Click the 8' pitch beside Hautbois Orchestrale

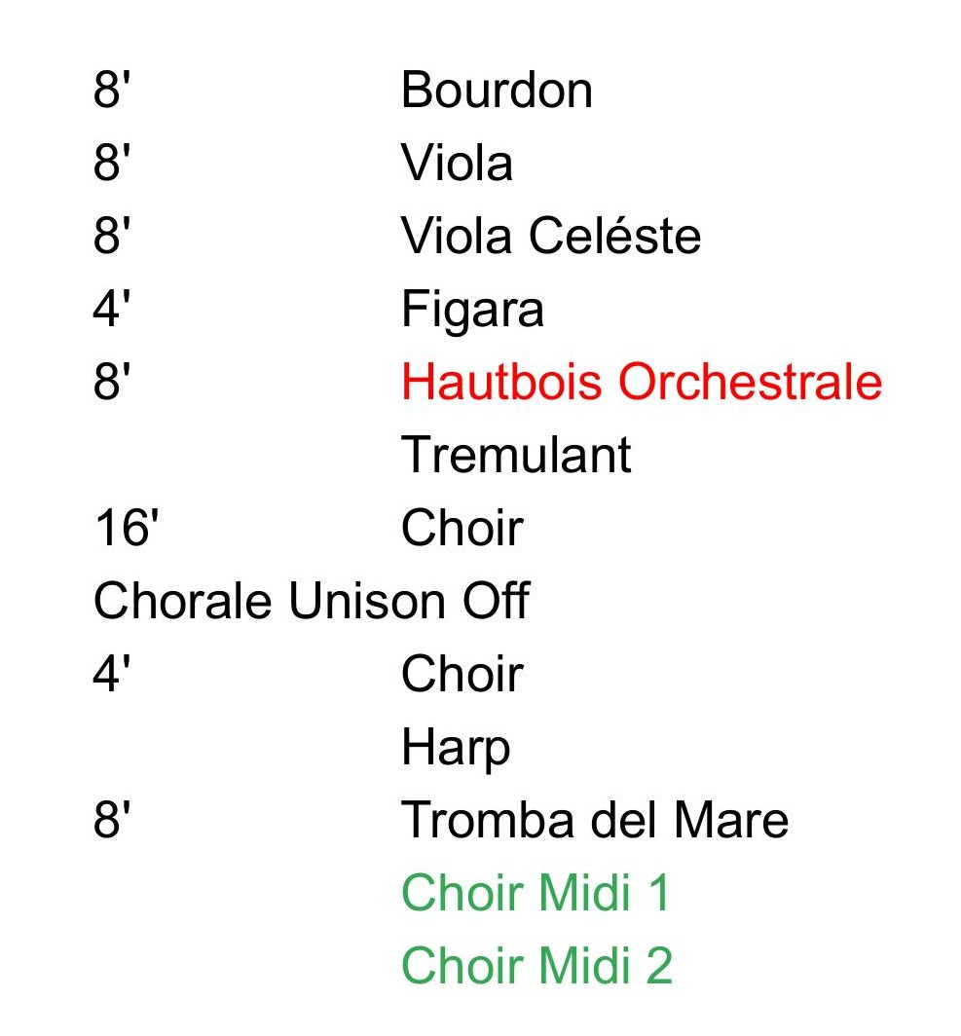point(112,383)
